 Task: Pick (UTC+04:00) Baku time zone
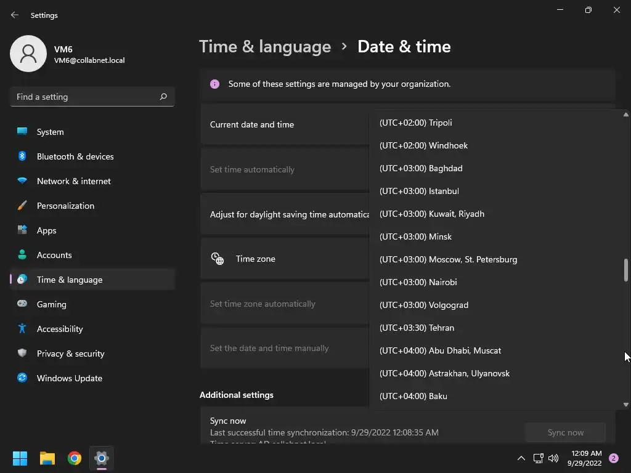[496, 396]
